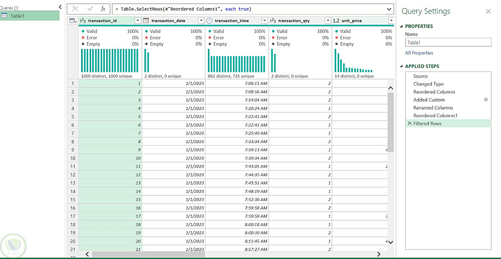This screenshot has height=259, width=501.
Task: Click the transaction_date calendar type icon
Action: (x=146, y=20)
